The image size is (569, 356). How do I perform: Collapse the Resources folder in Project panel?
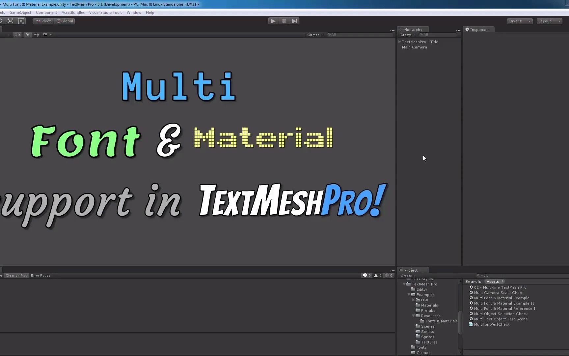point(413,316)
